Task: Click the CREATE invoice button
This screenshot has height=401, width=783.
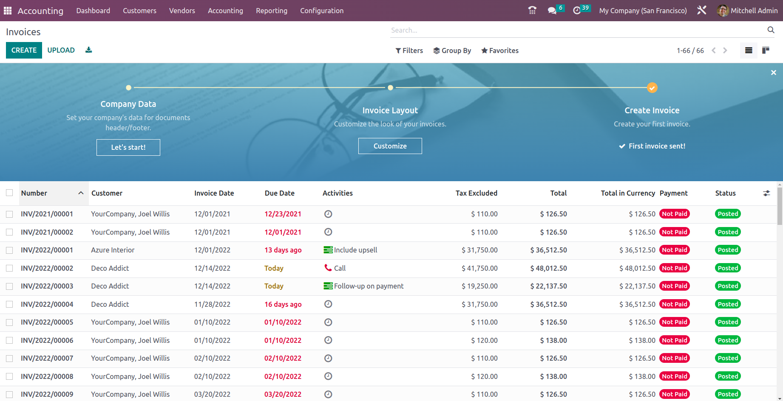Action: (24, 50)
